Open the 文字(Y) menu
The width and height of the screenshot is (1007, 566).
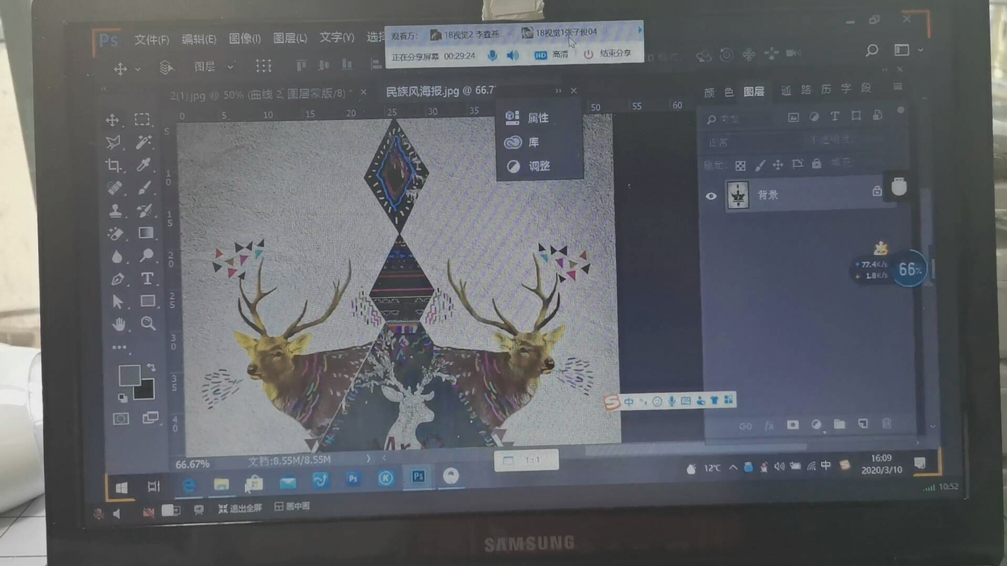click(337, 37)
